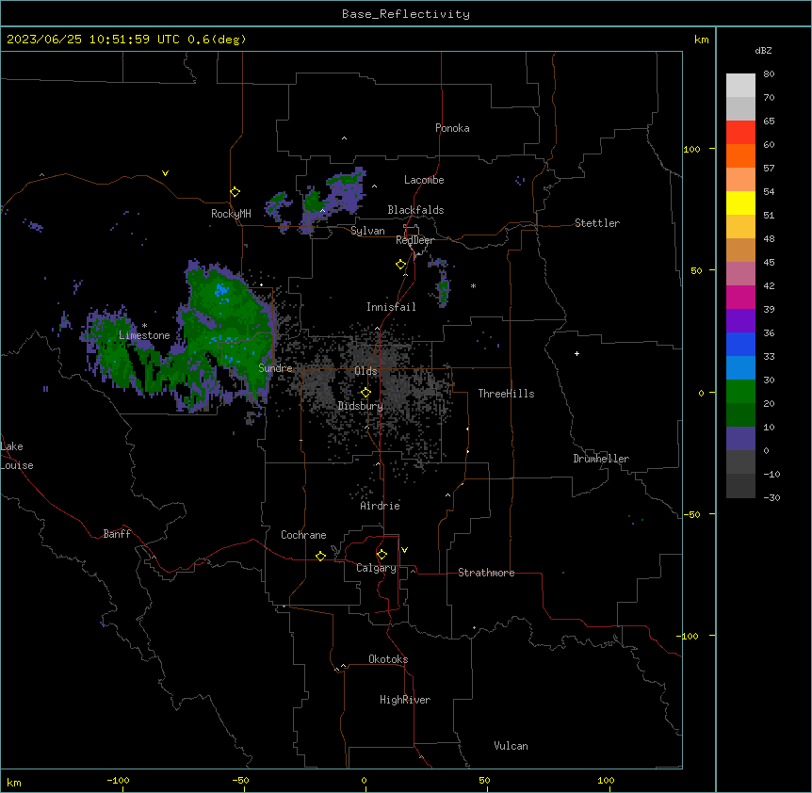Click the dBZ legend heading
This screenshot has width=812, height=793.
[763, 50]
